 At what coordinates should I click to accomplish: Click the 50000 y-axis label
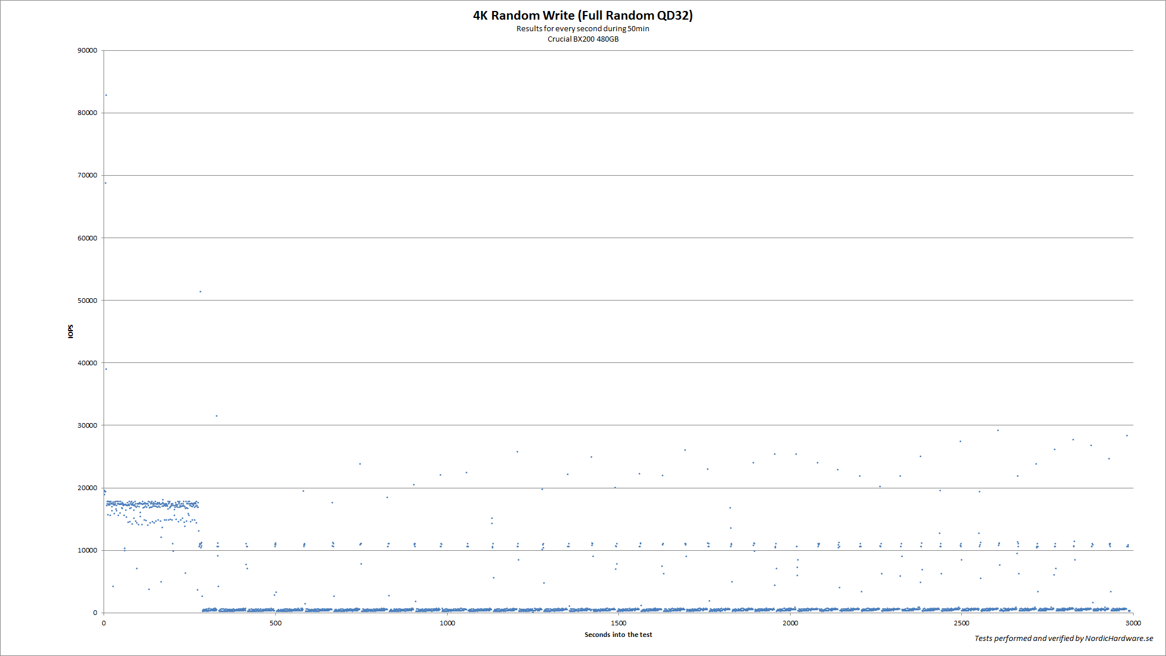click(87, 301)
